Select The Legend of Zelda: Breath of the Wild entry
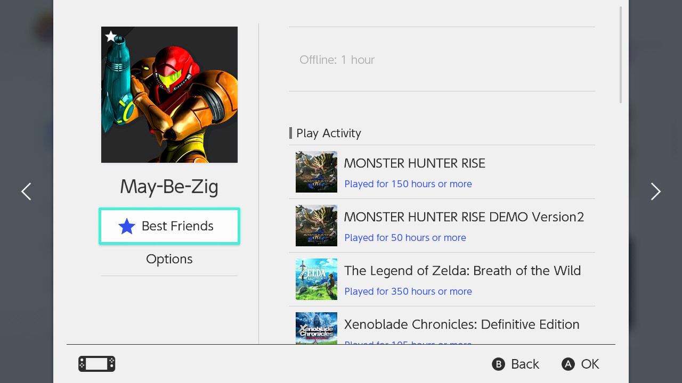The width and height of the screenshot is (682, 383). coord(442,279)
